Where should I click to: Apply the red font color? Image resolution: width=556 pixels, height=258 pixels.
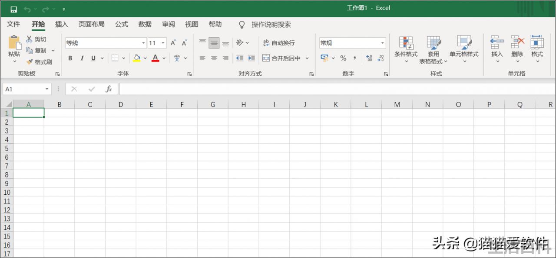click(x=156, y=58)
